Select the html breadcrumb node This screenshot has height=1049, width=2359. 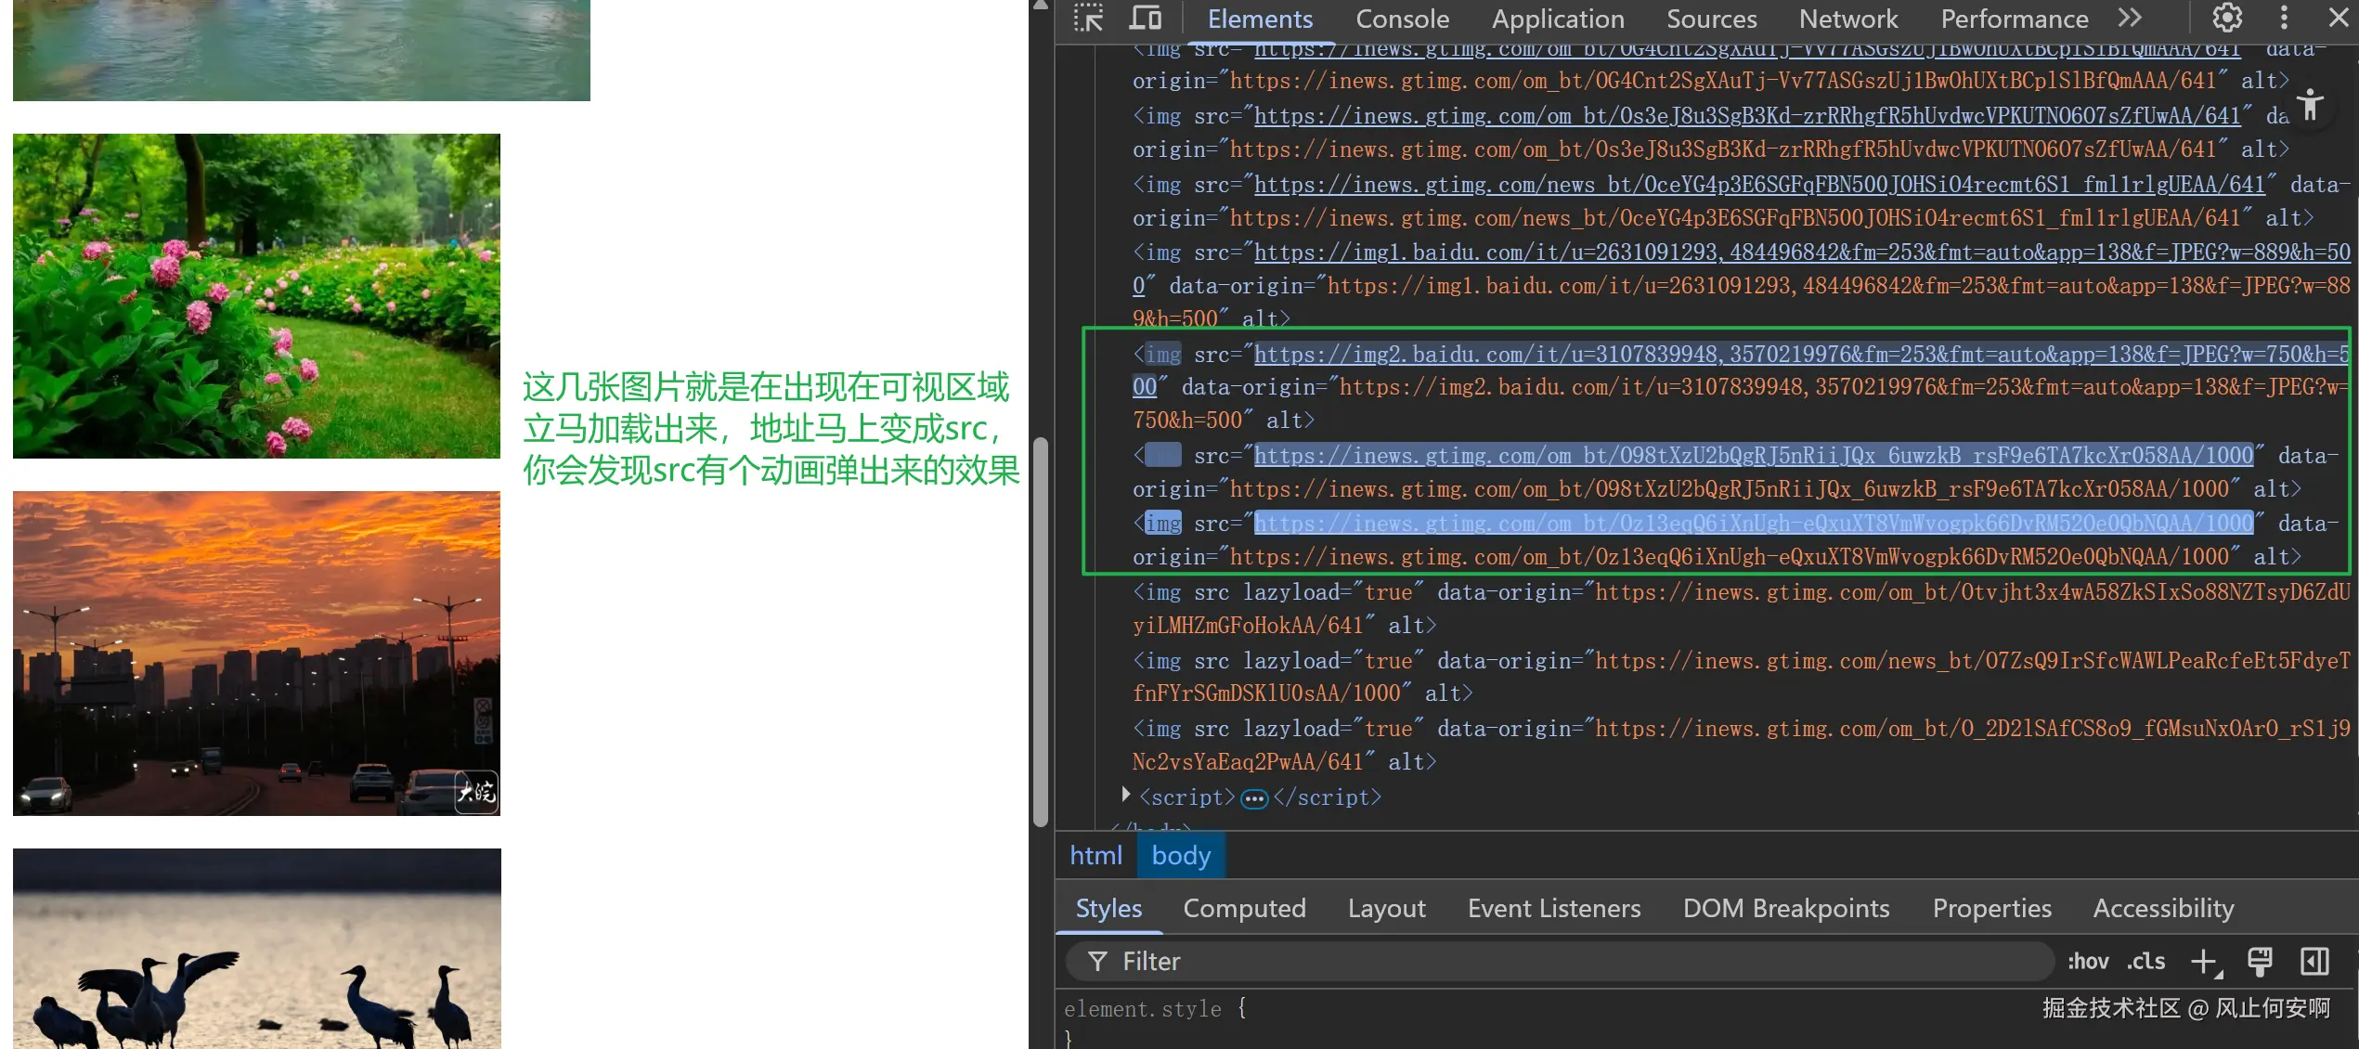(x=1095, y=855)
